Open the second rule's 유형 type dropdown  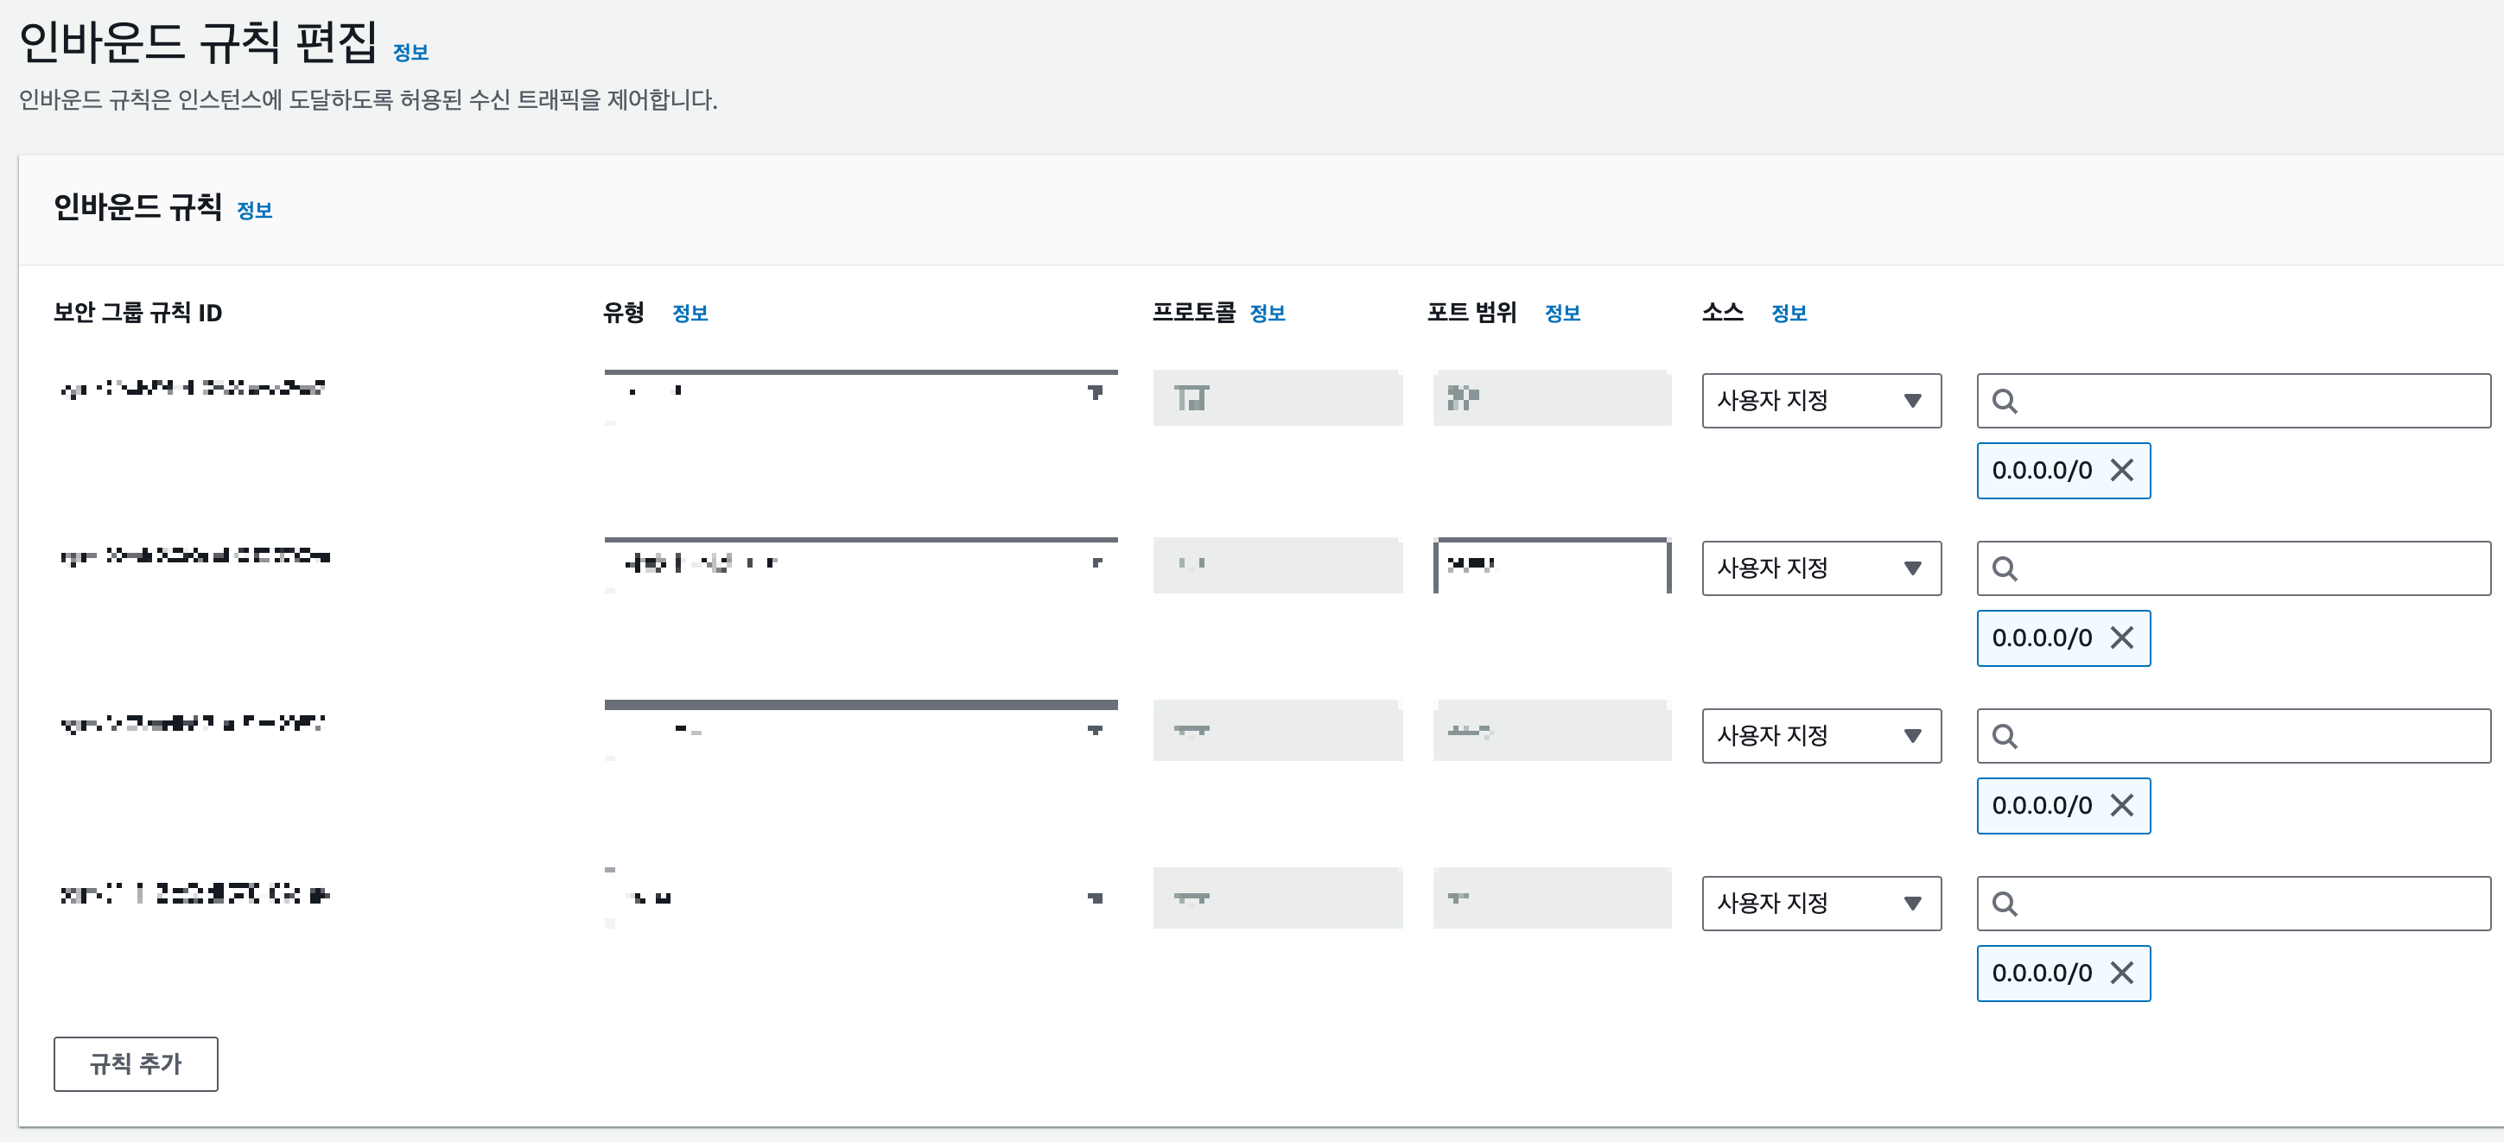tap(861, 565)
